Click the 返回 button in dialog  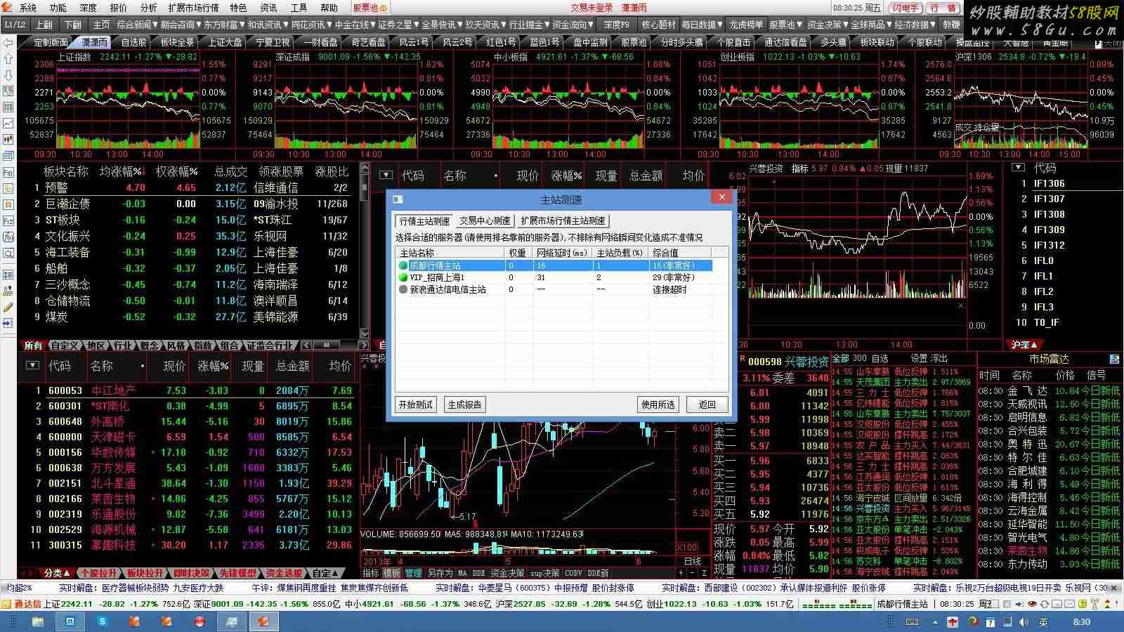tap(707, 404)
